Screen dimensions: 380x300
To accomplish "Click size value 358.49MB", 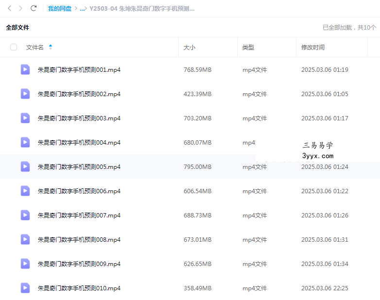I will pos(197,288).
